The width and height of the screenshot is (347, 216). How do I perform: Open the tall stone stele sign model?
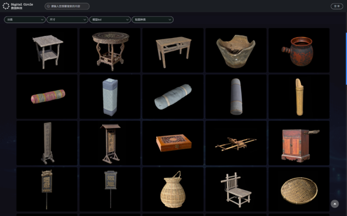coord(47,143)
